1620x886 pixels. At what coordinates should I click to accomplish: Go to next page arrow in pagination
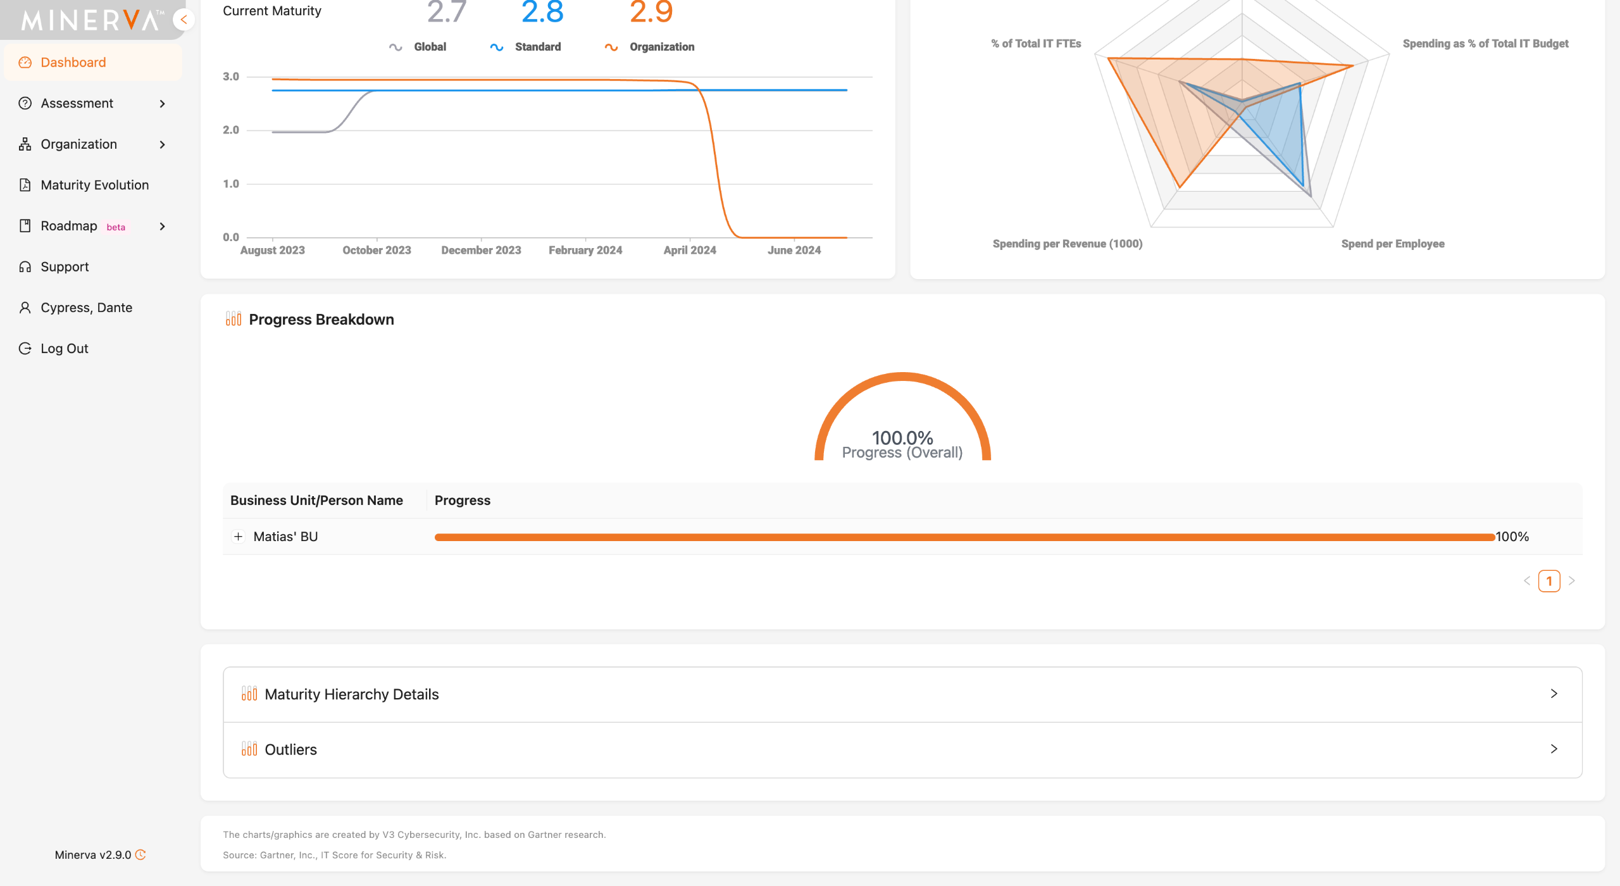pos(1572,580)
